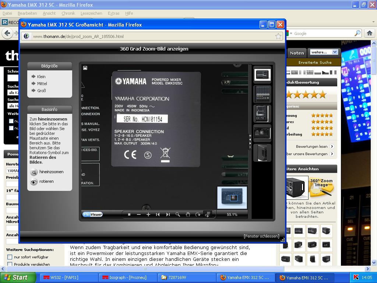
Task: Select the hand pan tool in viewer toolbar
Action: (x=188, y=214)
